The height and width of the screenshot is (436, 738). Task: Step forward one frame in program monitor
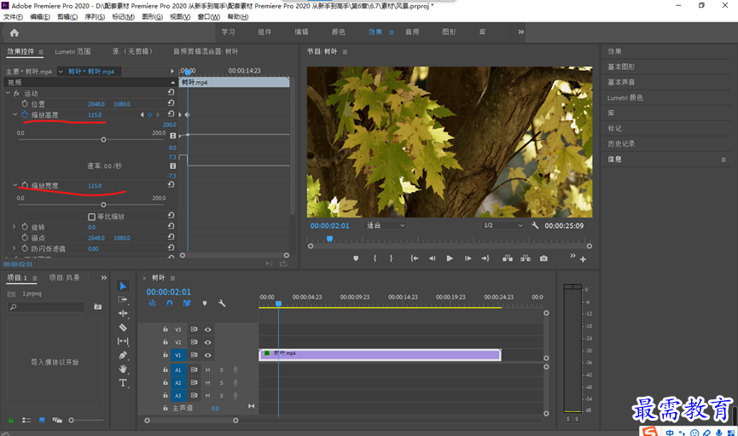click(x=468, y=259)
